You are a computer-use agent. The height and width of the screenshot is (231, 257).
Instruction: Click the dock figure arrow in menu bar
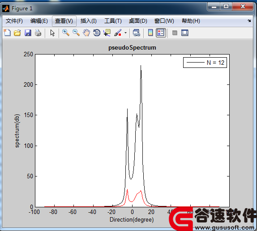pyautogui.click(x=249, y=21)
